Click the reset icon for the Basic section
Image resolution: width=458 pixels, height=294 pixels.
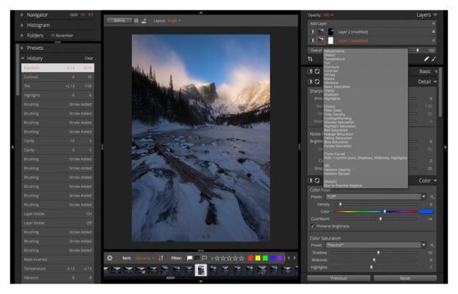tap(317, 71)
